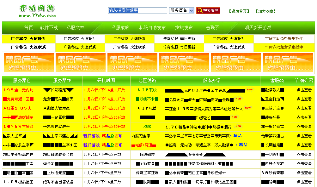Click the NEW icon next to 不进还等什么
The height and width of the screenshot is (187, 317).
(248, 108)
